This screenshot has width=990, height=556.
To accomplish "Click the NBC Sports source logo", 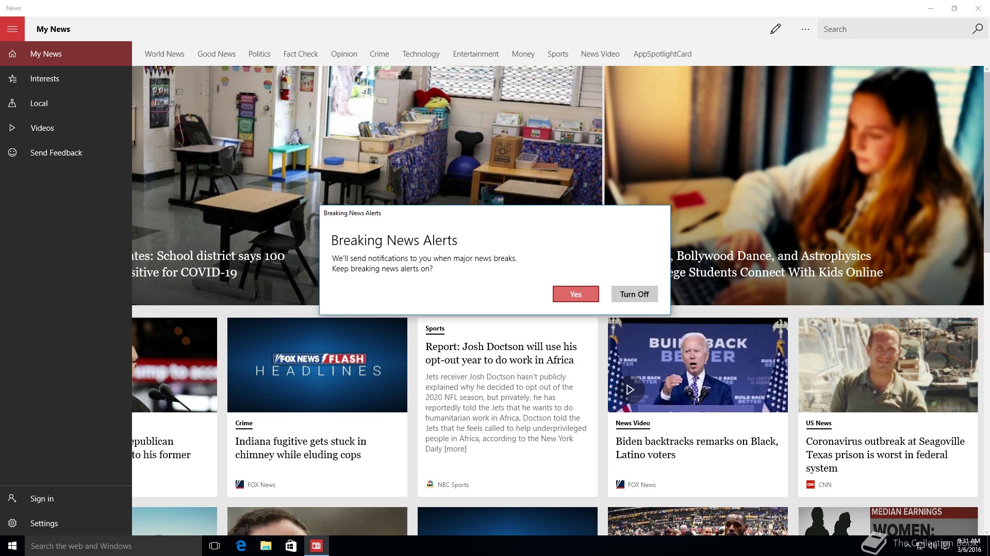I will (430, 484).
